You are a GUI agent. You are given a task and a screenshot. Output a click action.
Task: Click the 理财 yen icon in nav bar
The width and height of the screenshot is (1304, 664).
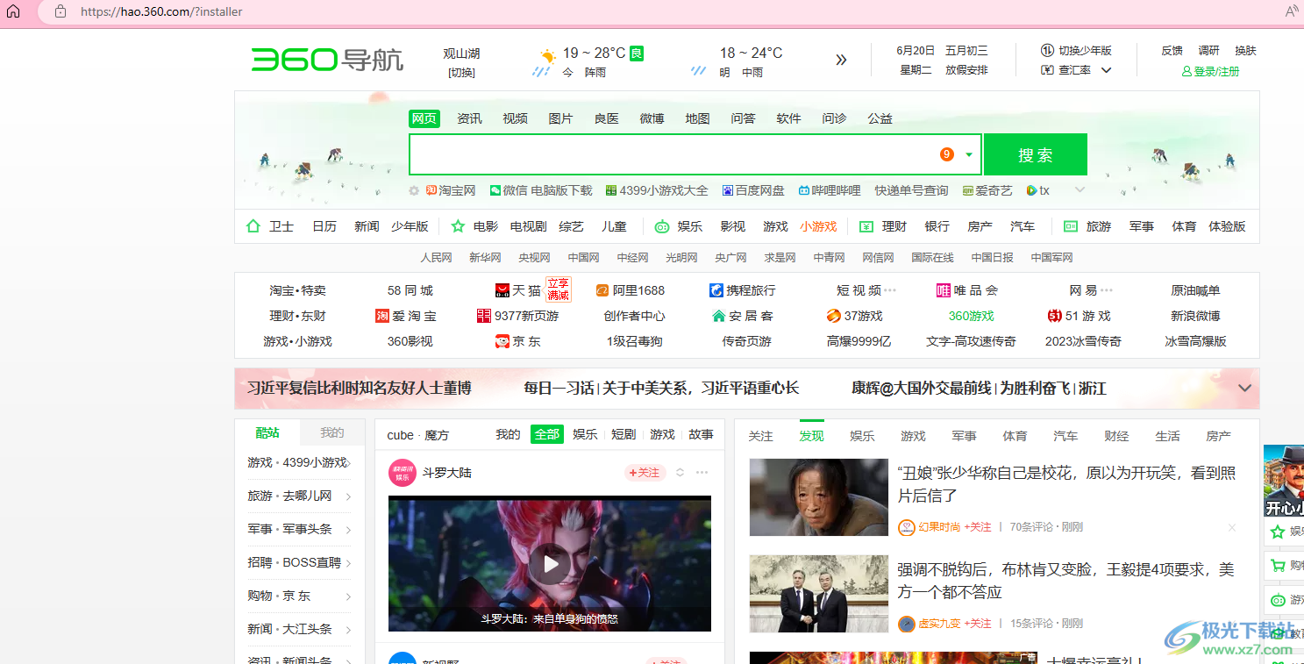tap(866, 226)
